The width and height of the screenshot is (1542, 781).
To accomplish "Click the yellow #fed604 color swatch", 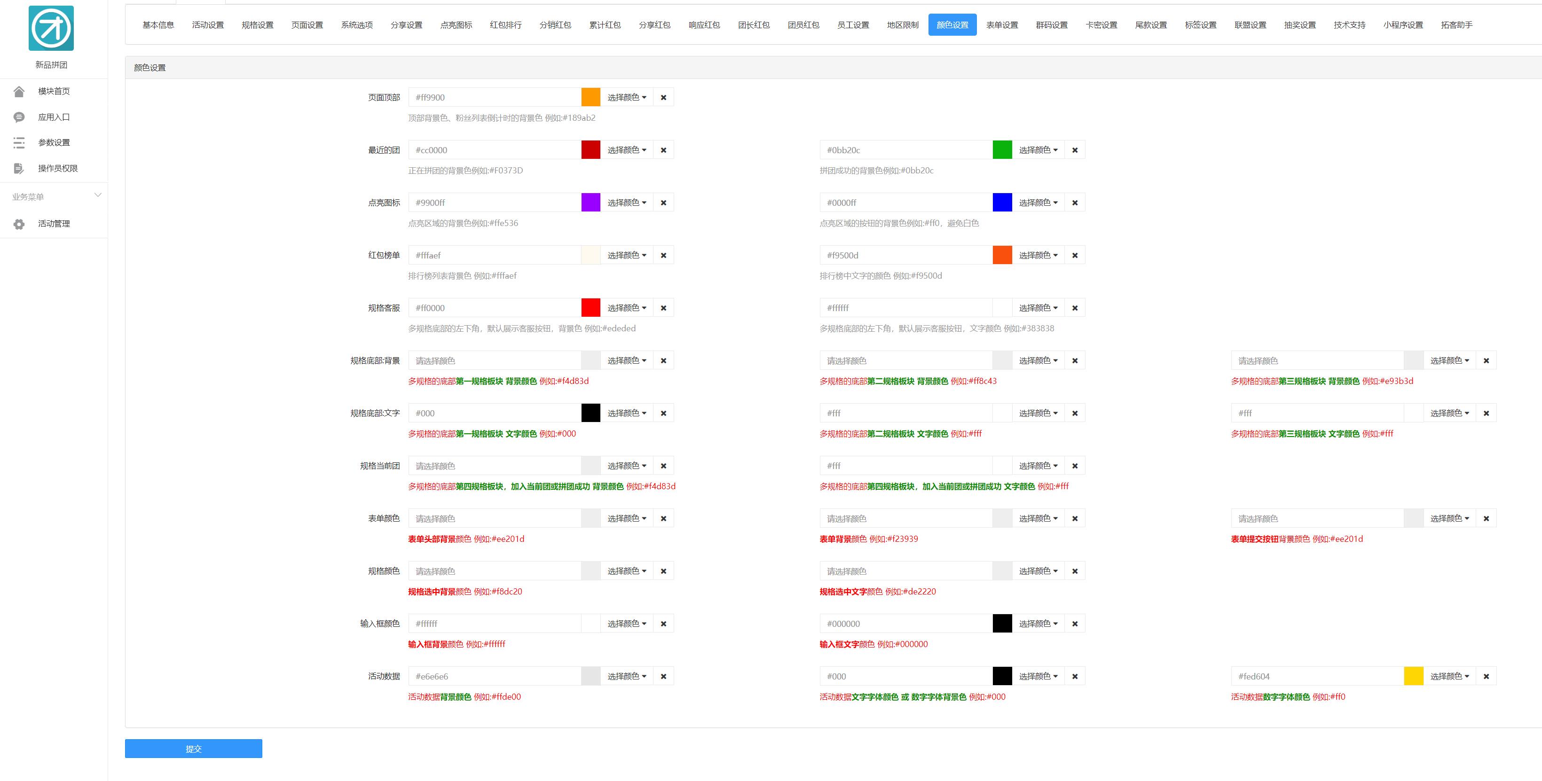I will [1413, 676].
